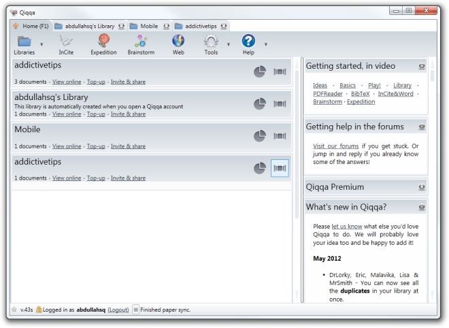Click the Logout link in status bar

[118, 310]
